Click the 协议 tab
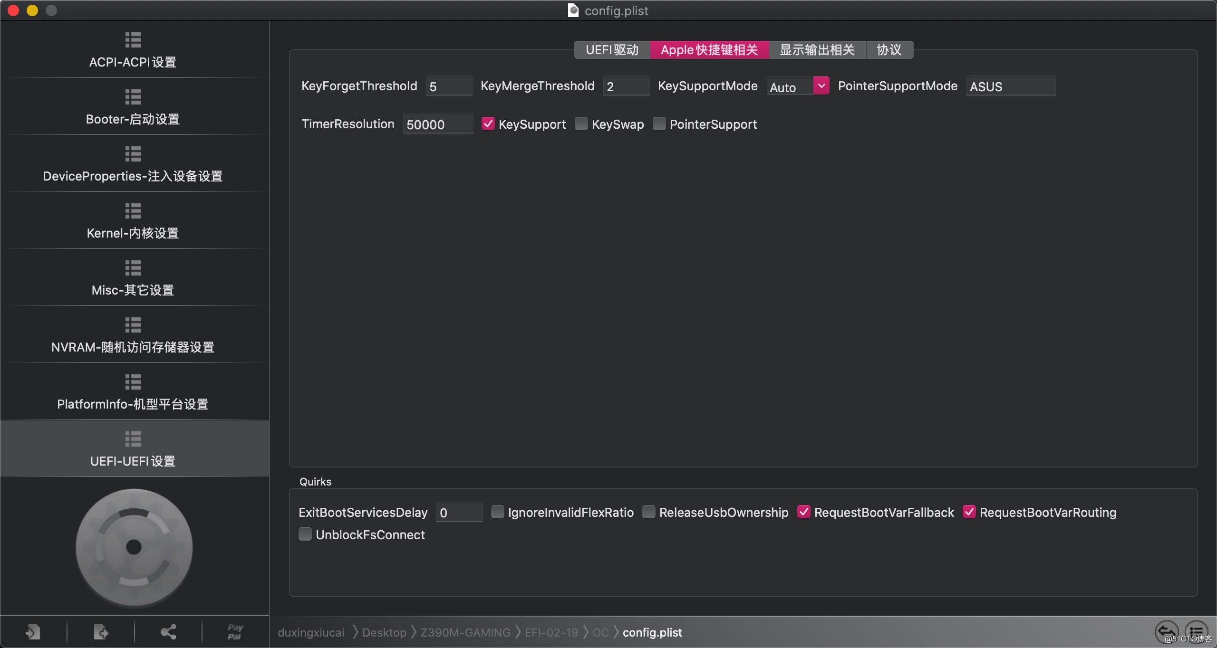Screen dimensions: 1217x648 pyautogui.click(x=887, y=50)
